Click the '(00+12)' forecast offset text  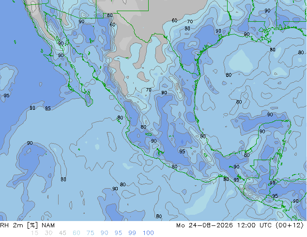coord(290,225)
